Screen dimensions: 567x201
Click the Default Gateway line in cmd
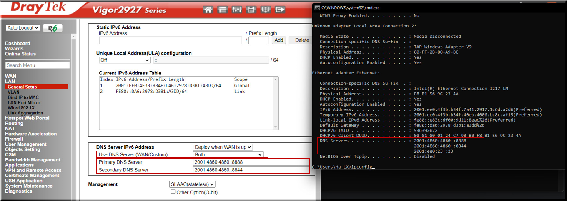[402, 125]
